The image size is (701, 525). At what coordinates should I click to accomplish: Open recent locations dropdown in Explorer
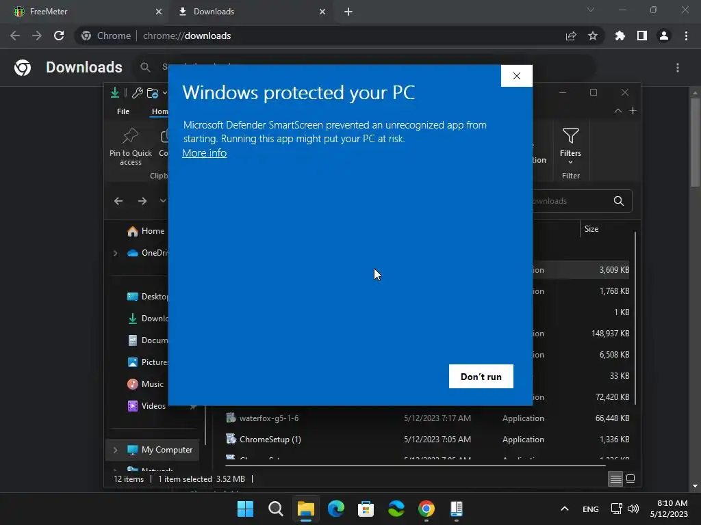tap(163, 201)
